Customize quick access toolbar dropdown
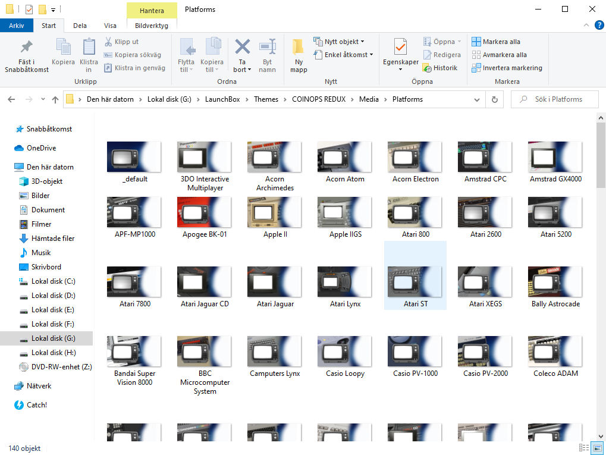 pos(54,10)
